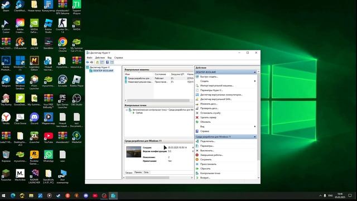Sort by State (Состояние) column header
Image resolution: width=357 pixels, height=201 pixels.
point(162,74)
